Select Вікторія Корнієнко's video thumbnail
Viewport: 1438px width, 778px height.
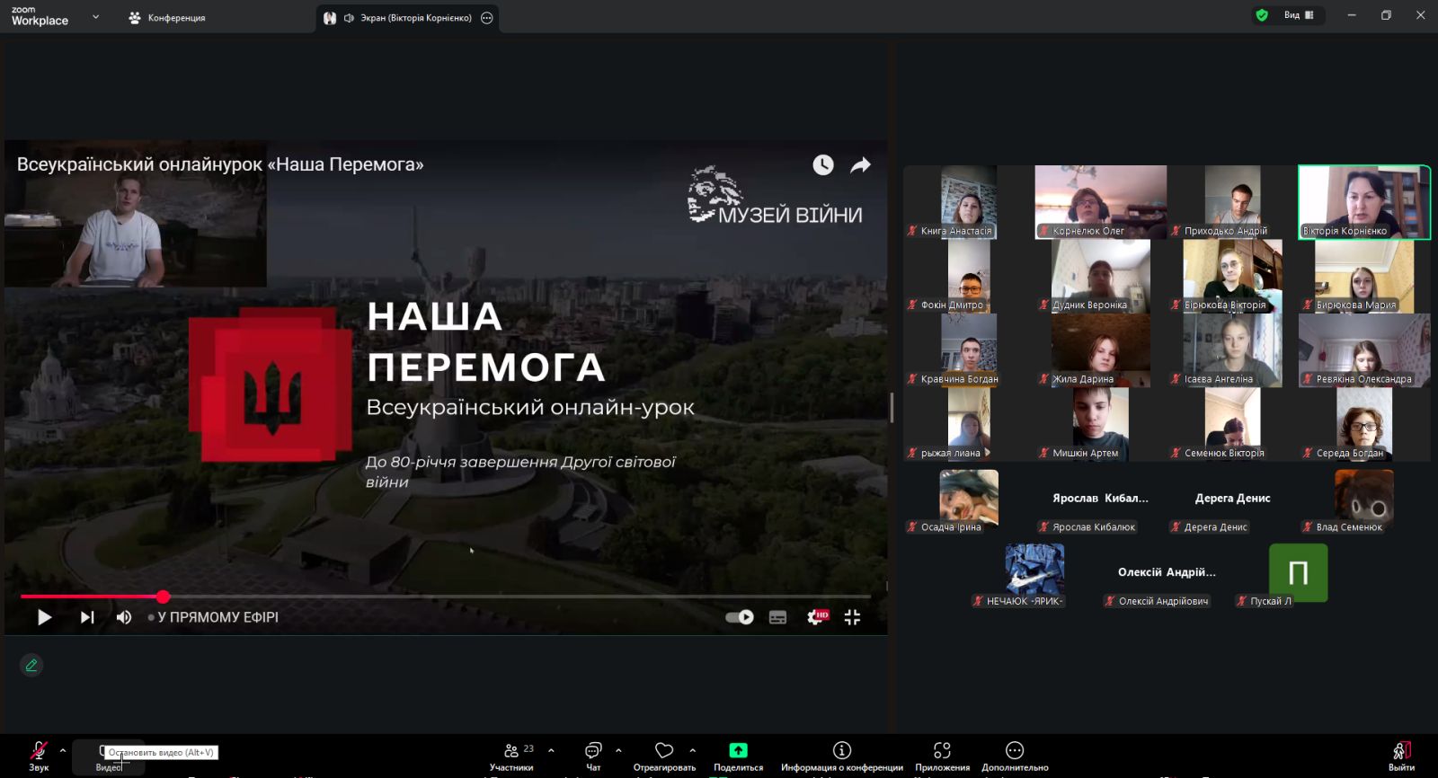click(1363, 202)
